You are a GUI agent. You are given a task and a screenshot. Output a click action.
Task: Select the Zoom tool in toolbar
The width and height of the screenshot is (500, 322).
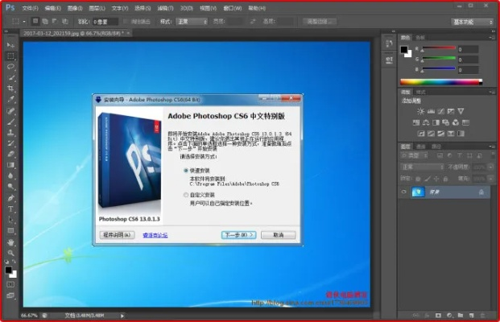coord(10,253)
